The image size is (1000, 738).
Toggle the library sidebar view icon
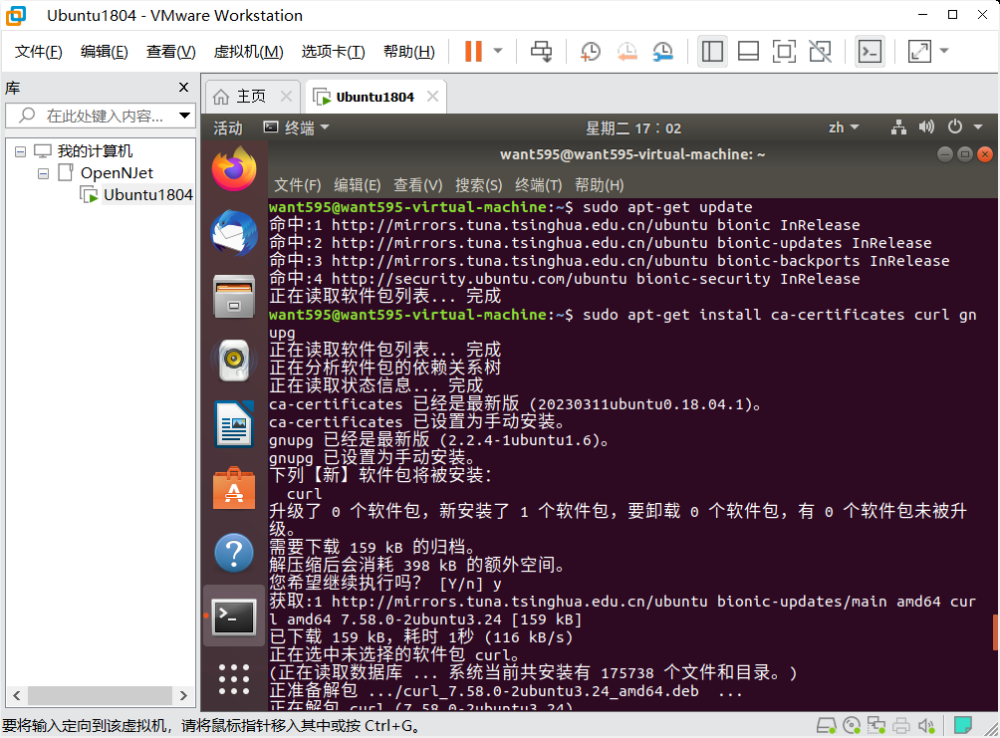712,51
